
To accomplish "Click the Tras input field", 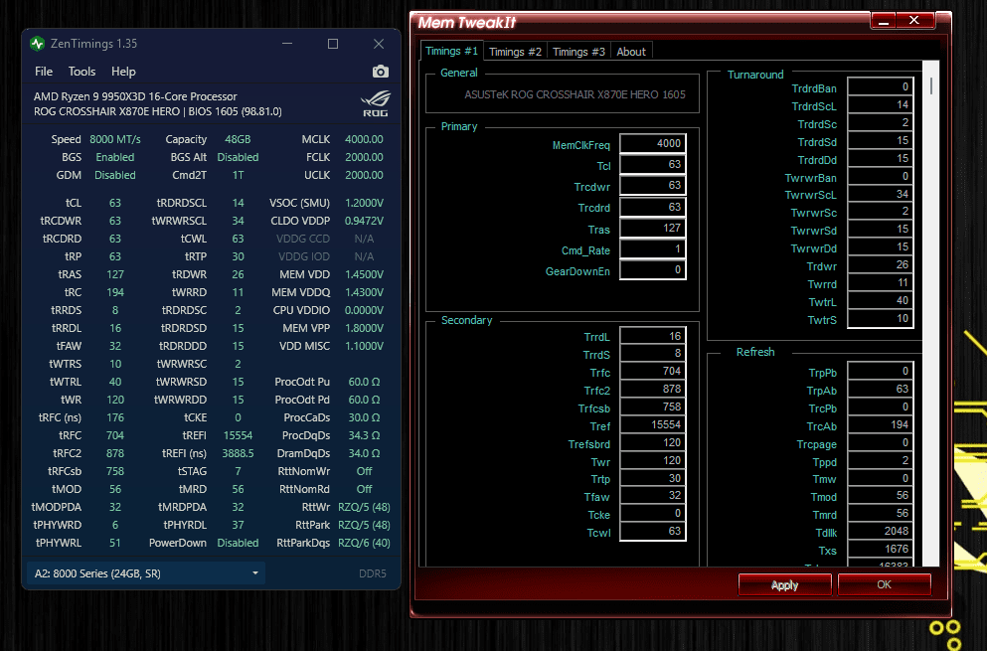I will point(653,228).
